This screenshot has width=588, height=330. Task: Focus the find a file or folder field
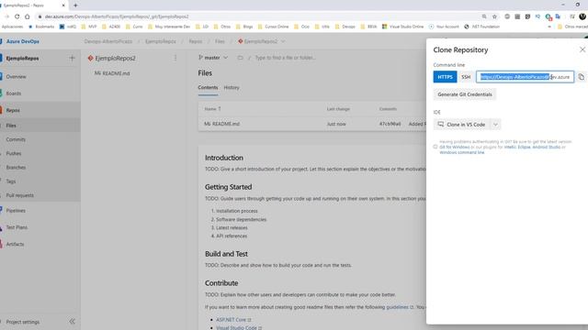coord(285,58)
